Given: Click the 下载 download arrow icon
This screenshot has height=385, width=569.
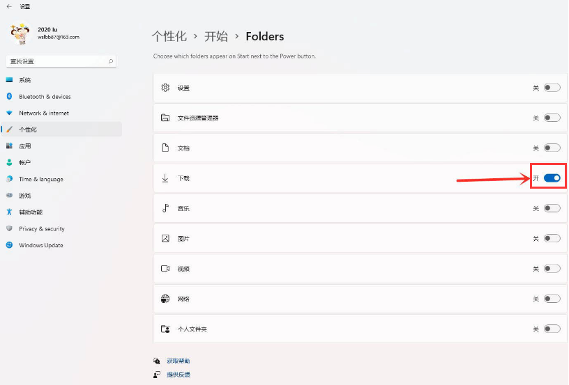Looking at the screenshot, I should pyautogui.click(x=165, y=178).
